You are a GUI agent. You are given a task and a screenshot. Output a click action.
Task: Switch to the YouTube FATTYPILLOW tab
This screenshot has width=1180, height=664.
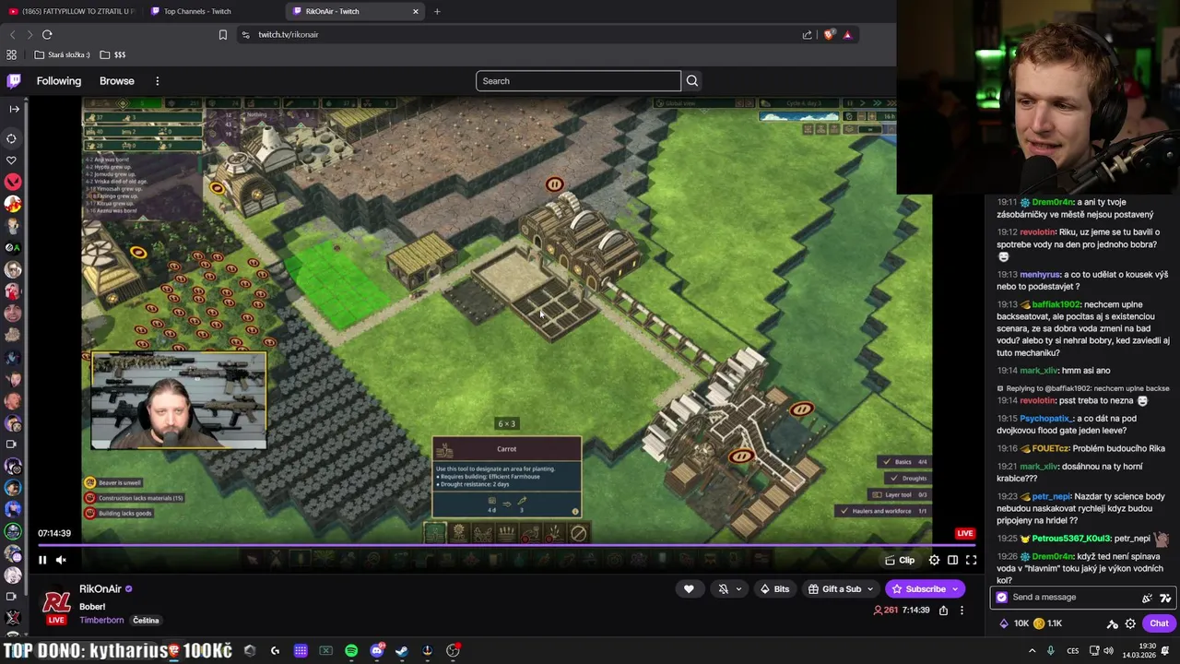72,11
